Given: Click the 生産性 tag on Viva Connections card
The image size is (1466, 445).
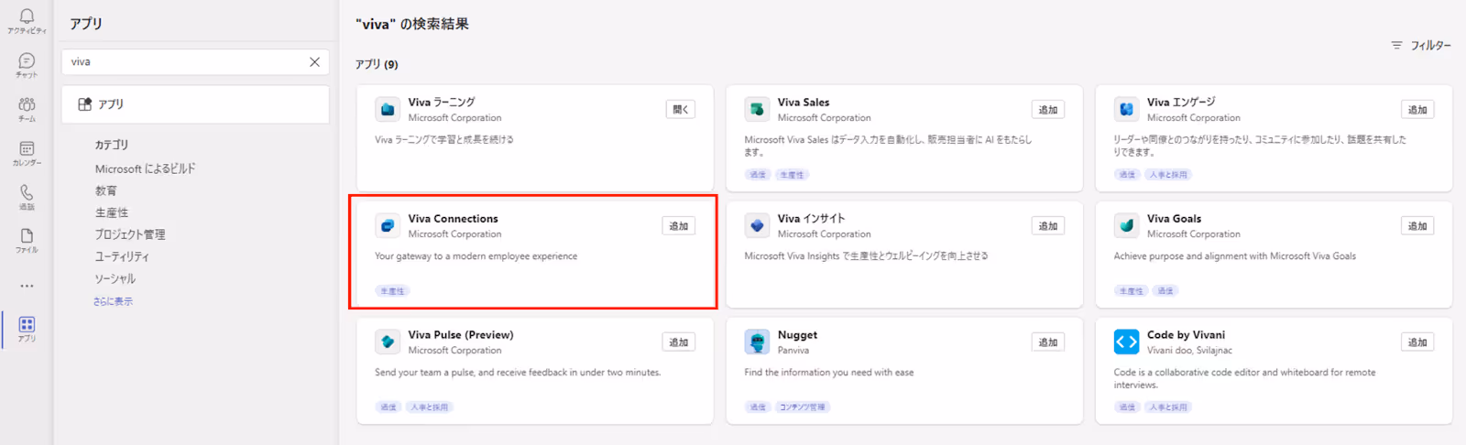Looking at the screenshot, I should 392,291.
